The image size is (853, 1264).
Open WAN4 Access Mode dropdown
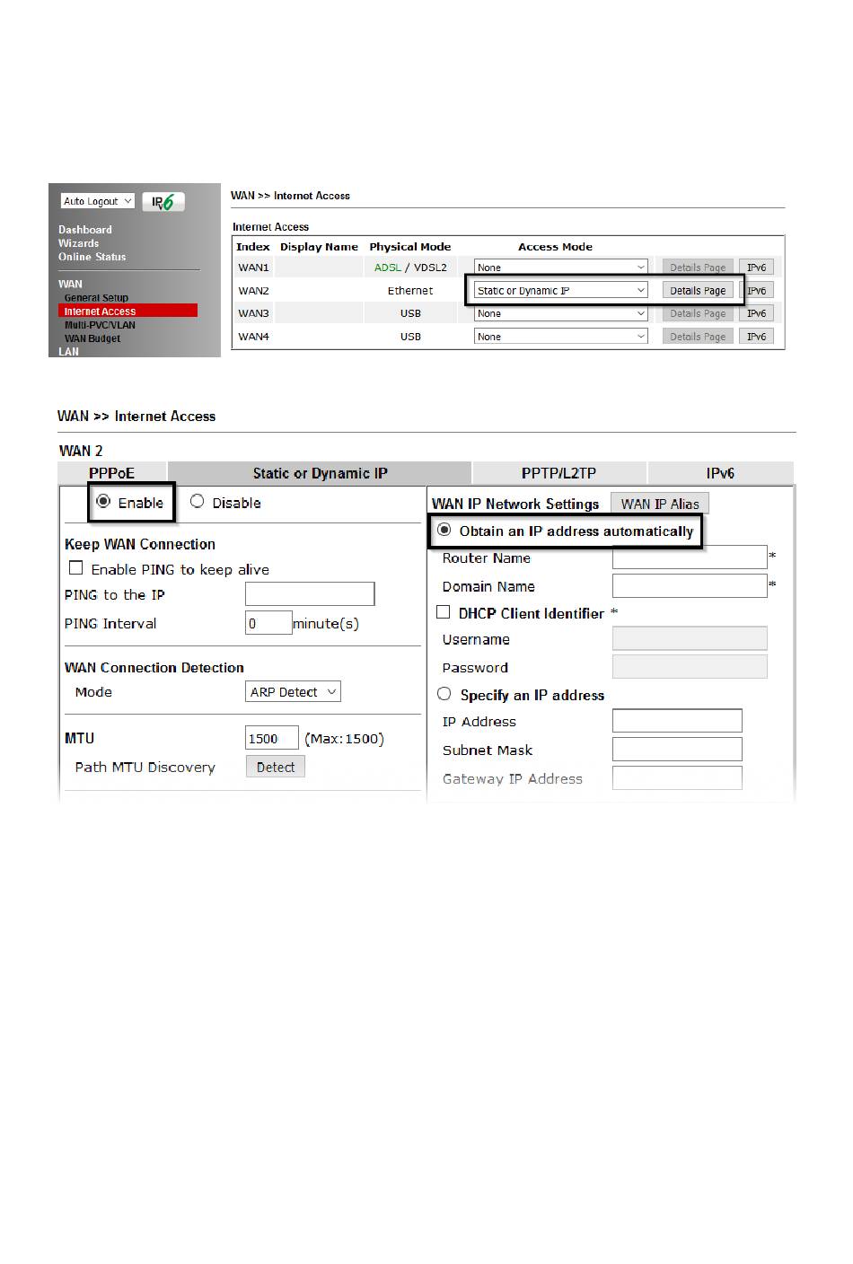click(561, 337)
